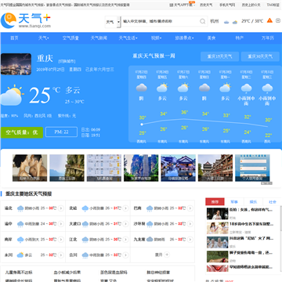The width and height of the screenshot is (282, 282).
Task: Click the 天气+ site logo
Action: point(26,20)
